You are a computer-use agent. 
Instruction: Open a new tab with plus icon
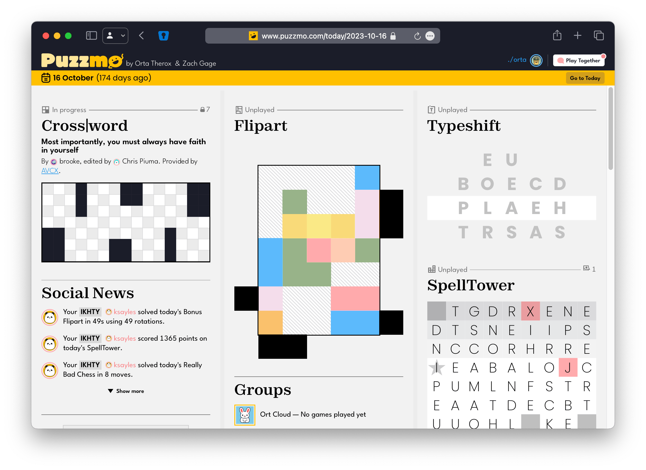(577, 35)
